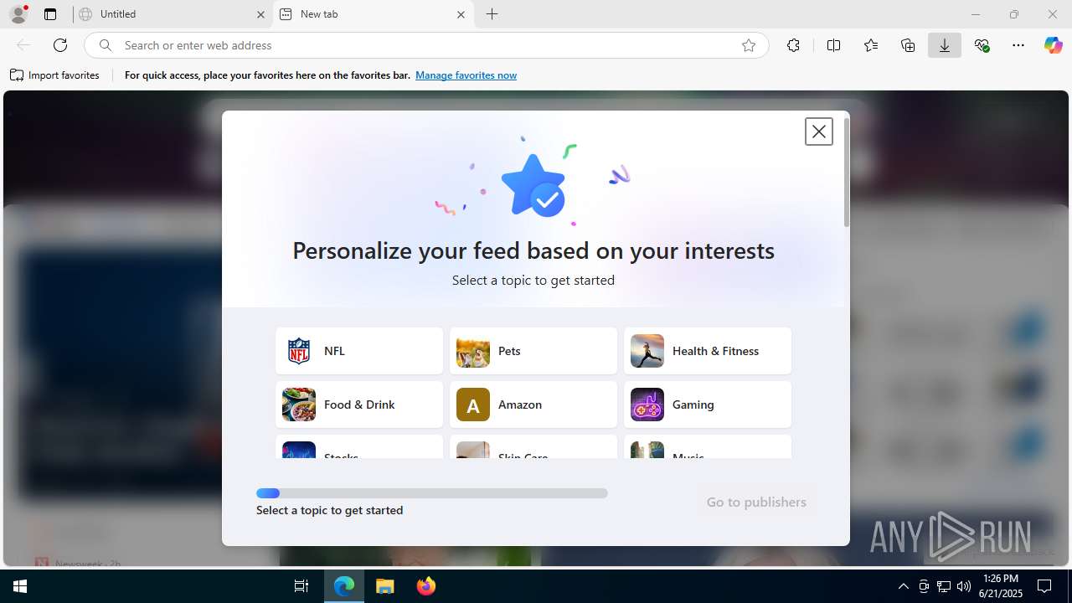This screenshot has width=1072, height=603.
Task: Select the Food & Drink topic
Action: pyautogui.click(x=359, y=405)
